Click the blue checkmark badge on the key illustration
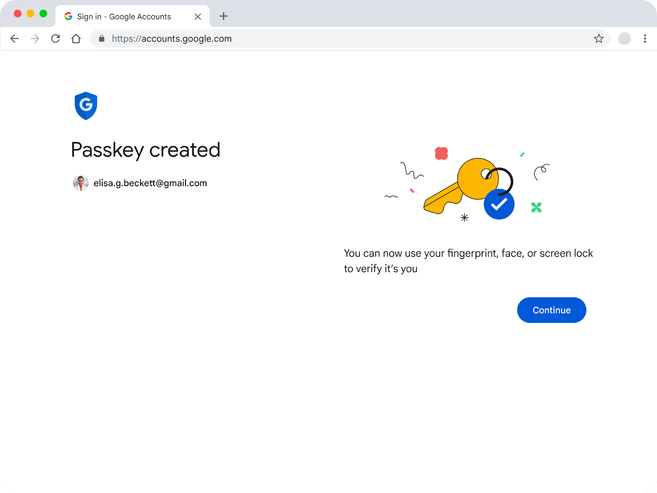657x493 pixels. (x=499, y=204)
